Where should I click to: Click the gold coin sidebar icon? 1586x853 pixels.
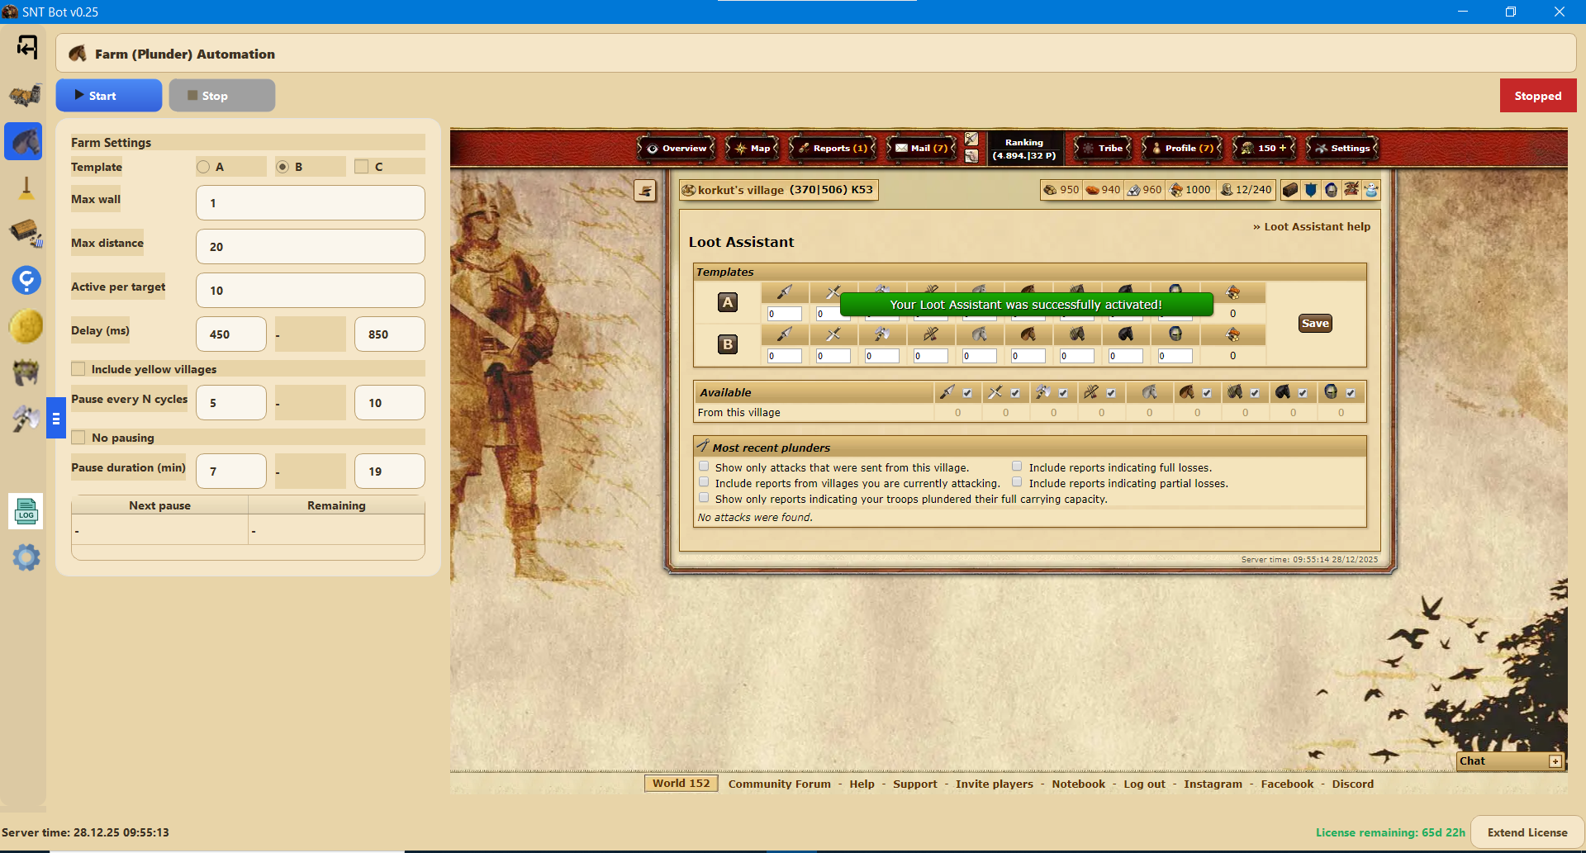tap(26, 326)
